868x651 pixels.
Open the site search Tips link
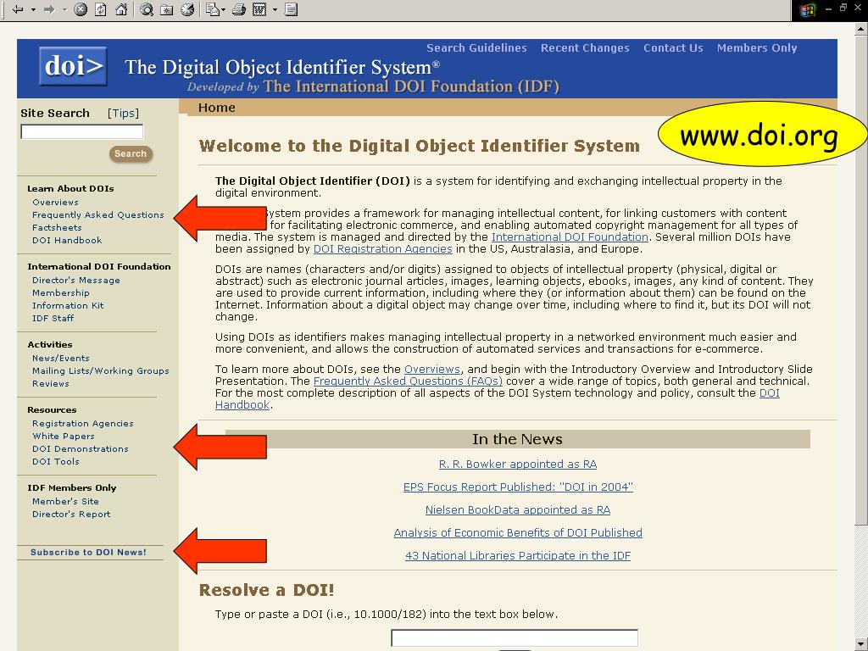click(123, 113)
